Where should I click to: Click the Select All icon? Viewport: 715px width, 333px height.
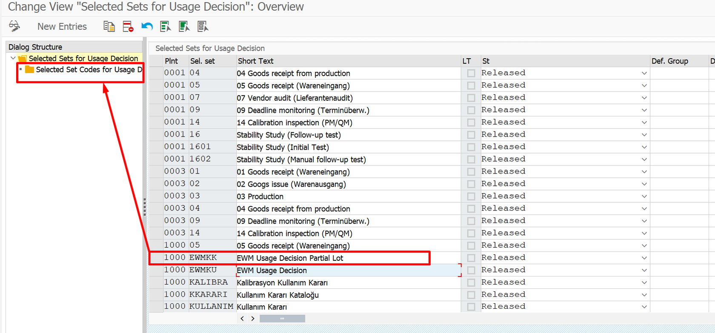(x=166, y=26)
